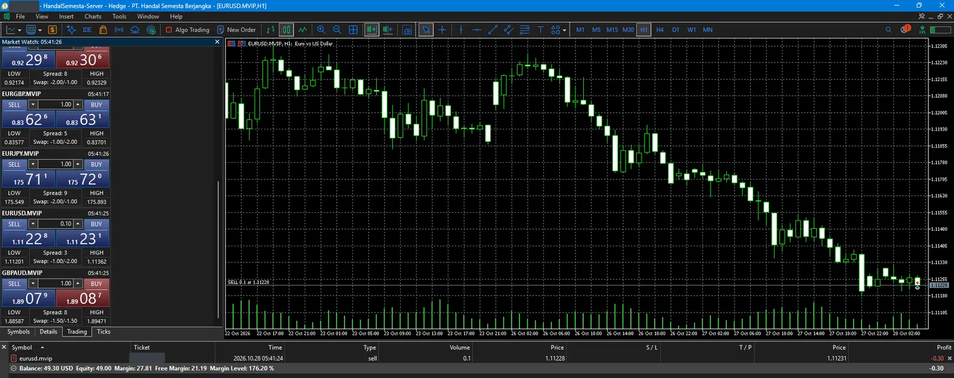Switch to M30 timeframe
This screenshot has height=378, width=954.
(x=628, y=30)
